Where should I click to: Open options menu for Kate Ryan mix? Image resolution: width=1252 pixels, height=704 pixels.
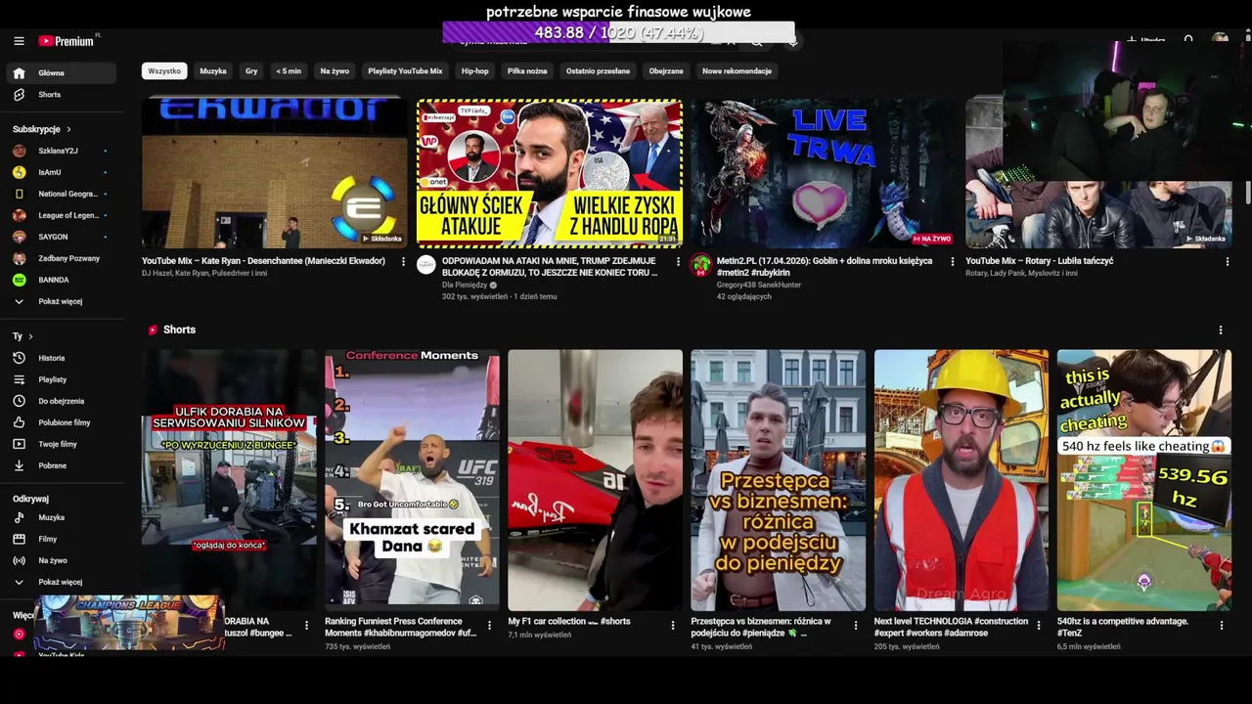coord(403,262)
